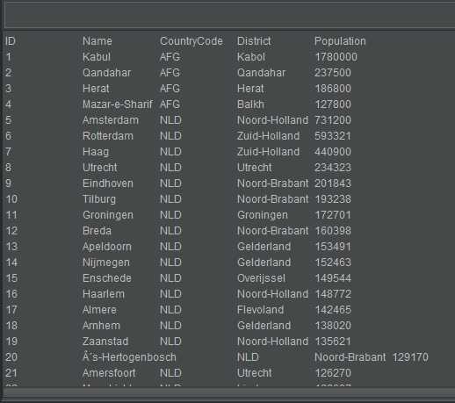Click the district Balkh
Image resolution: width=455 pixels, height=403 pixels.
pyautogui.click(x=250, y=104)
